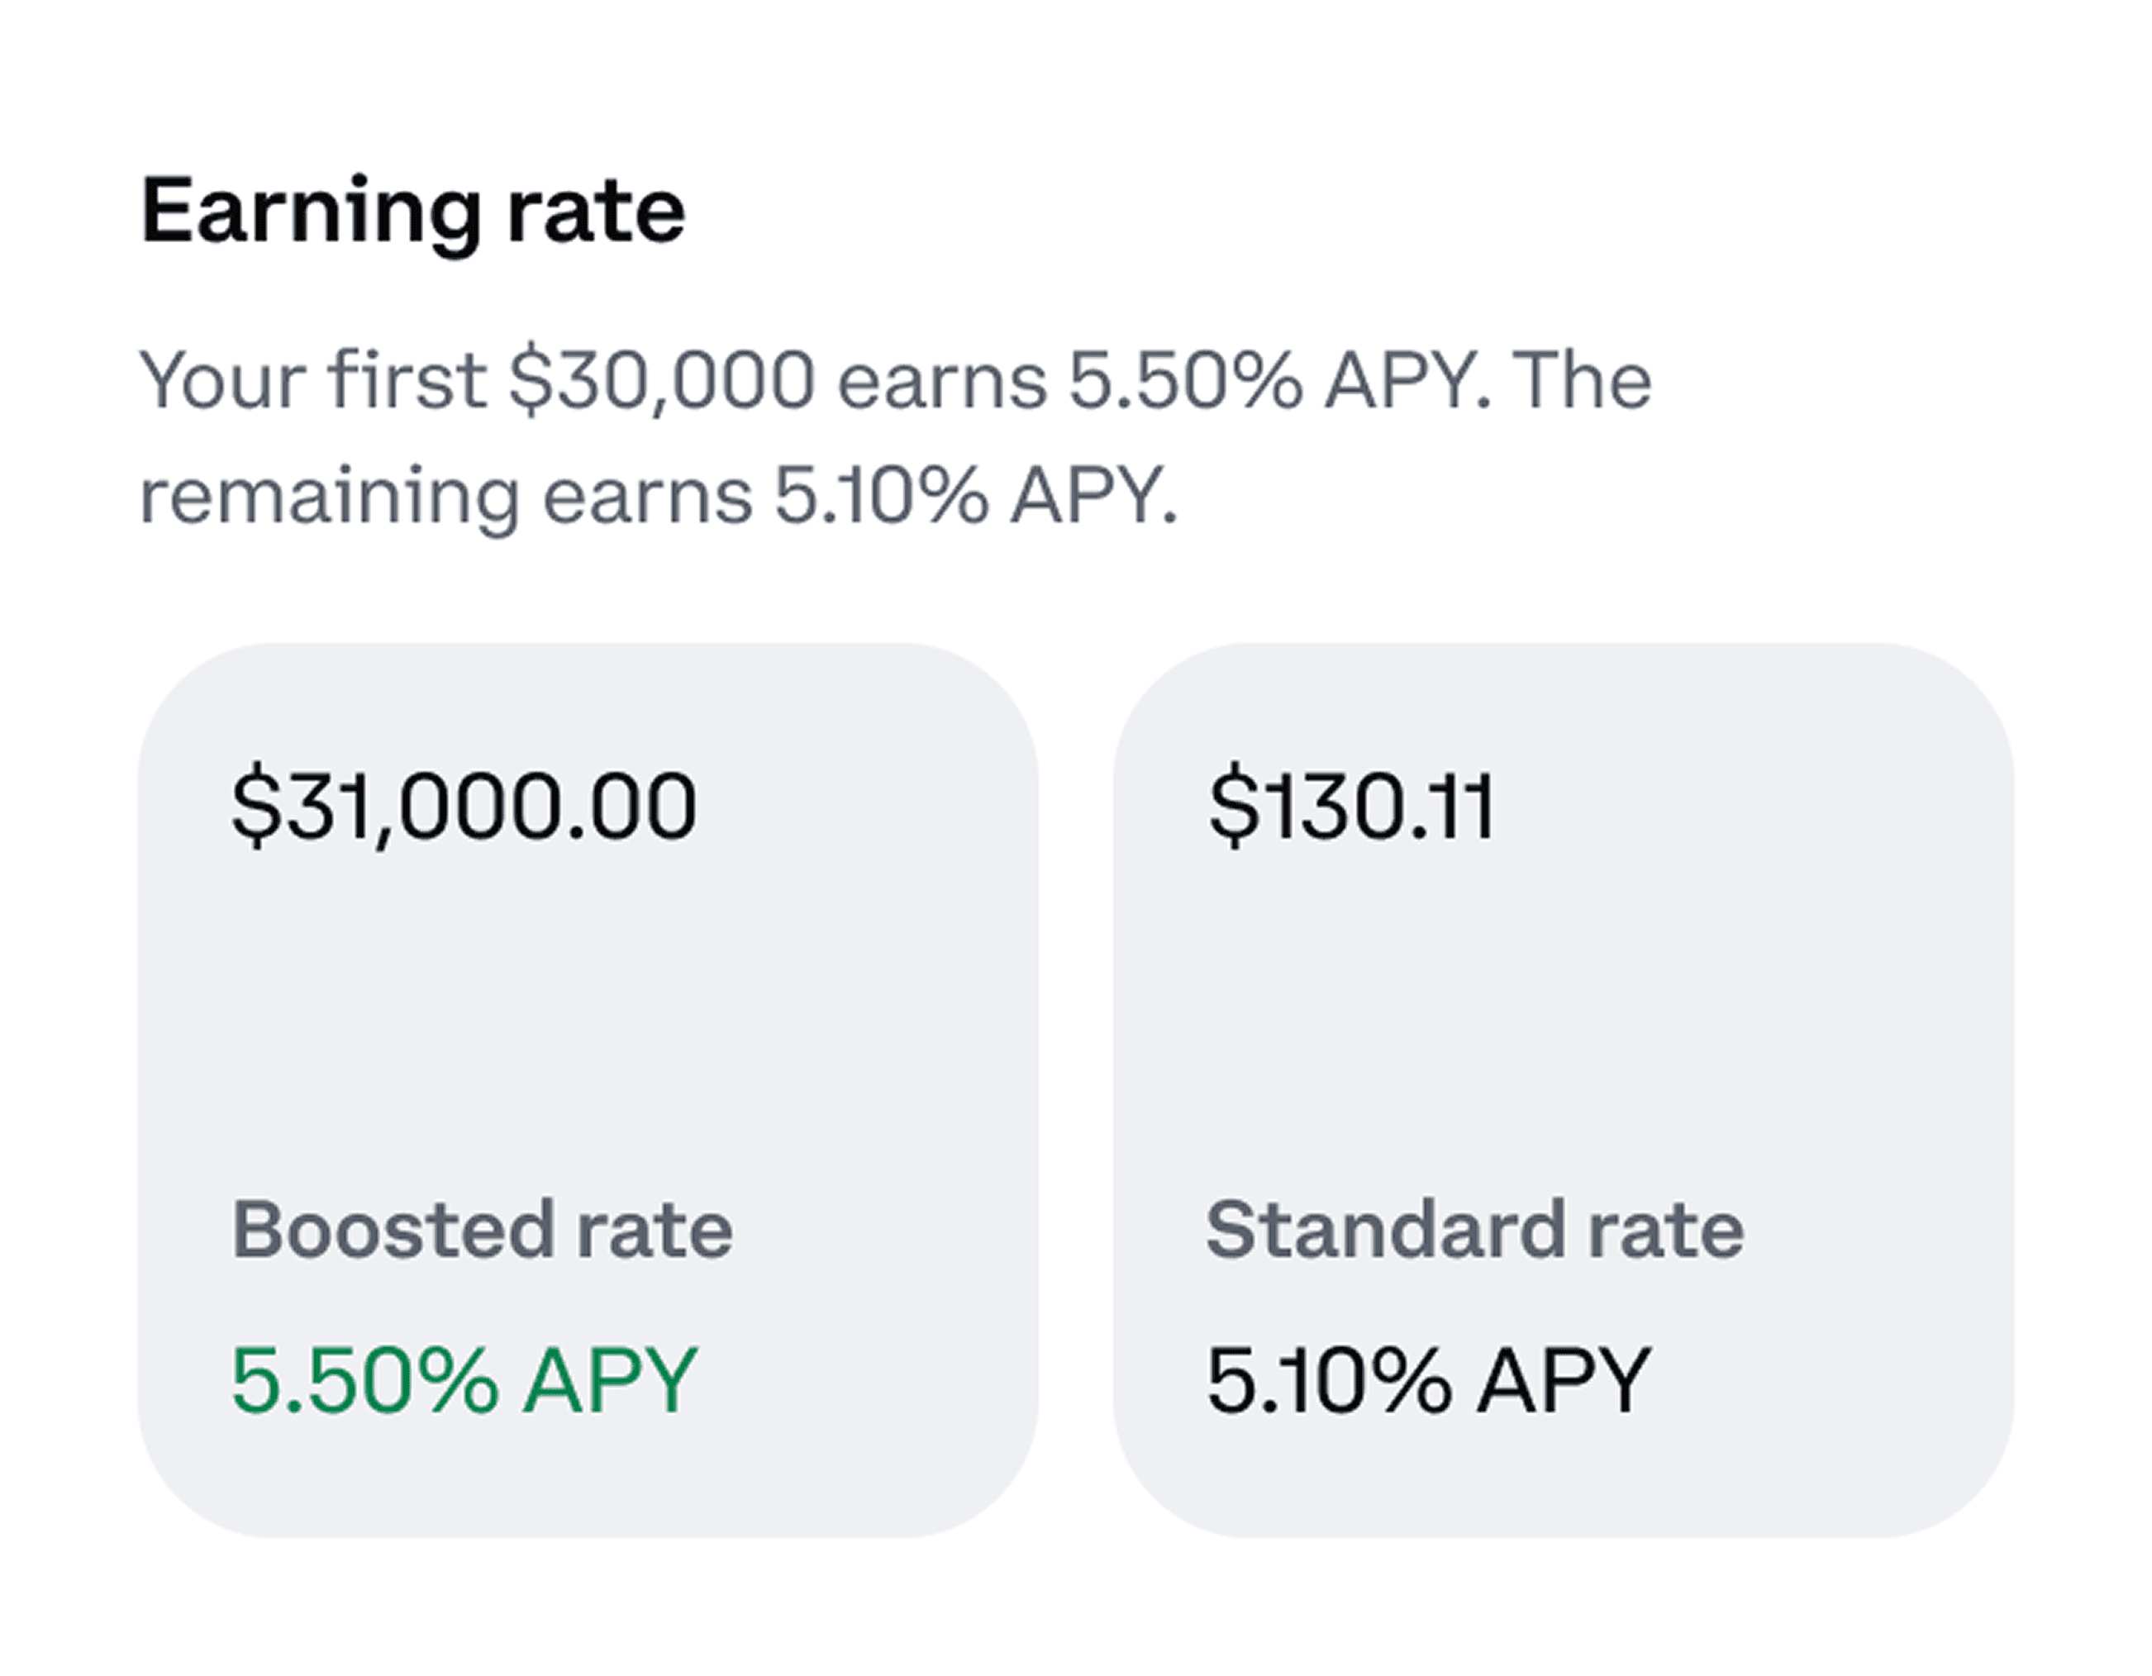The image size is (2152, 1676).
Task: Click the Standard rate label
Action: [1475, 1230]
